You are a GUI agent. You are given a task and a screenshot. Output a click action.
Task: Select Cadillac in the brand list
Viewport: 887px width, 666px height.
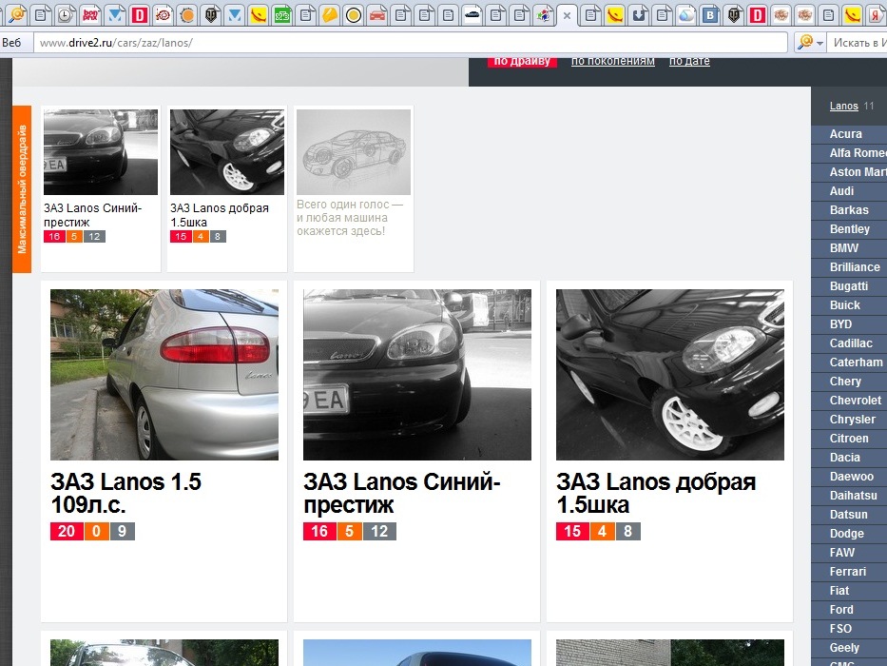(x=849, y=343)
